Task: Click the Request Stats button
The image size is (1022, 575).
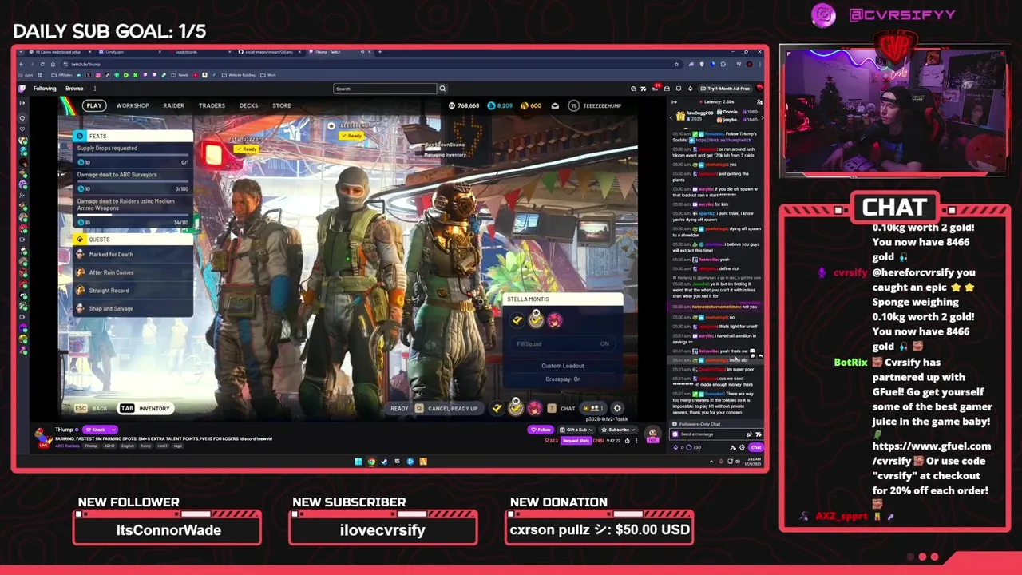Action: (576, 441)
